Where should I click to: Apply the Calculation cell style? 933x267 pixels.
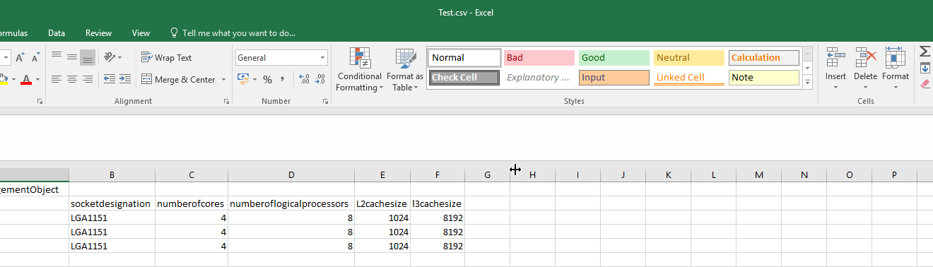click(x=764, y=58)
